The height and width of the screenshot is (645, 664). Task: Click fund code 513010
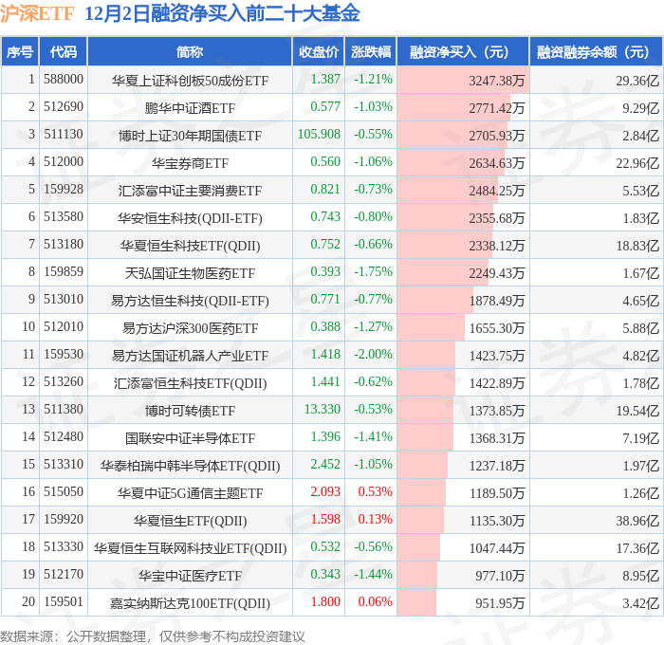(x=64, y=300)
